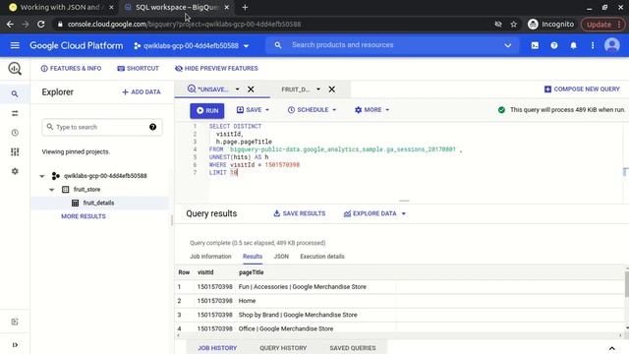Image resolution: width=629 pixels, height=354 pixels.
Task: Open the project selector dropdown
Action: tap(191, 46)
